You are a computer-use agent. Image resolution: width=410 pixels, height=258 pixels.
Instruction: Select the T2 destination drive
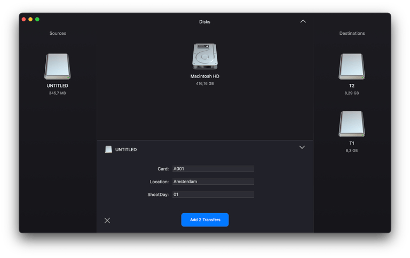point(351,67)
